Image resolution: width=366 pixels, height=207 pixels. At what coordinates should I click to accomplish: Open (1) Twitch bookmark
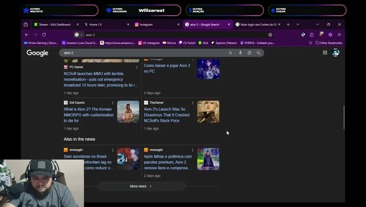coord(187,43)
